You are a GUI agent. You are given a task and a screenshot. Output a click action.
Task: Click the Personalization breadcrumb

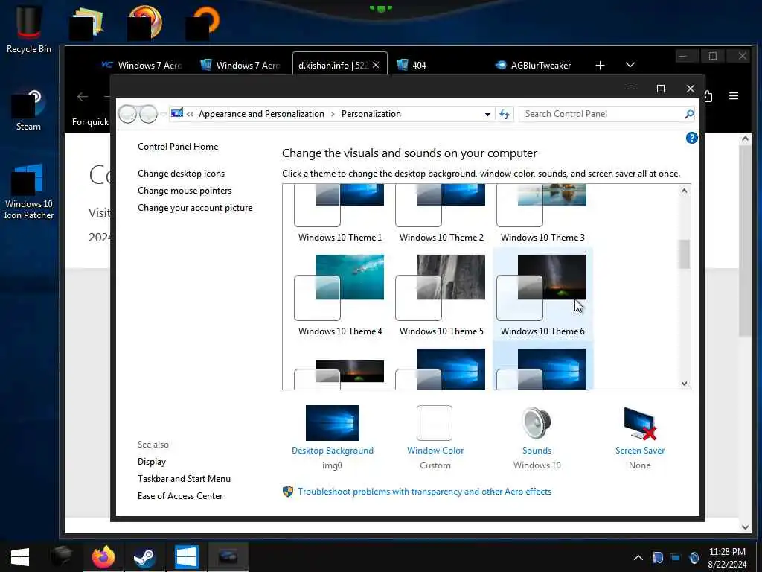(371, 114)
